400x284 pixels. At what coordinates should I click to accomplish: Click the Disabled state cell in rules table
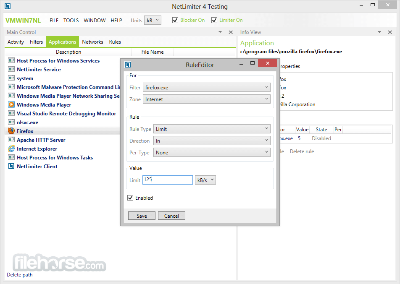321,138
